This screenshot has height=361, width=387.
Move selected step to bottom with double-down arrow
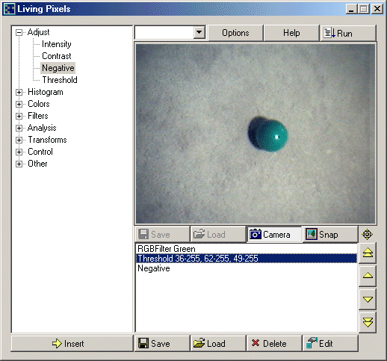368,322
